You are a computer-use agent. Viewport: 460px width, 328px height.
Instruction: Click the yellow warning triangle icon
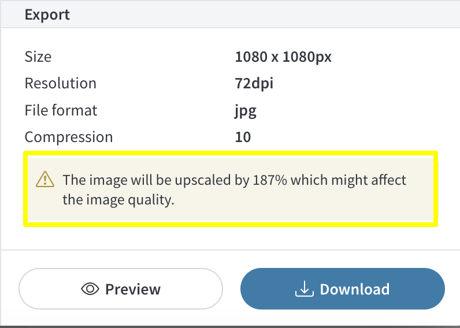point(45,180)
